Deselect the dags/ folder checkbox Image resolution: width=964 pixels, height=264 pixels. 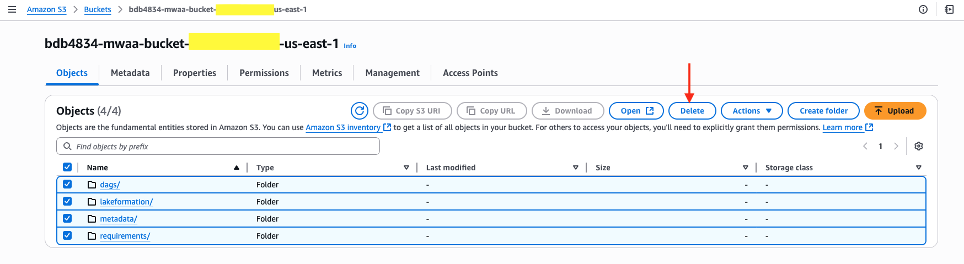pos(67,184)
